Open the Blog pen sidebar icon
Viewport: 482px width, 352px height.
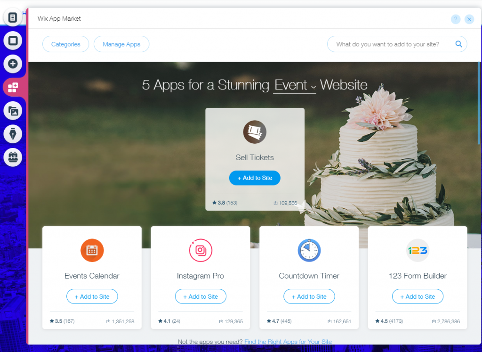13,134
